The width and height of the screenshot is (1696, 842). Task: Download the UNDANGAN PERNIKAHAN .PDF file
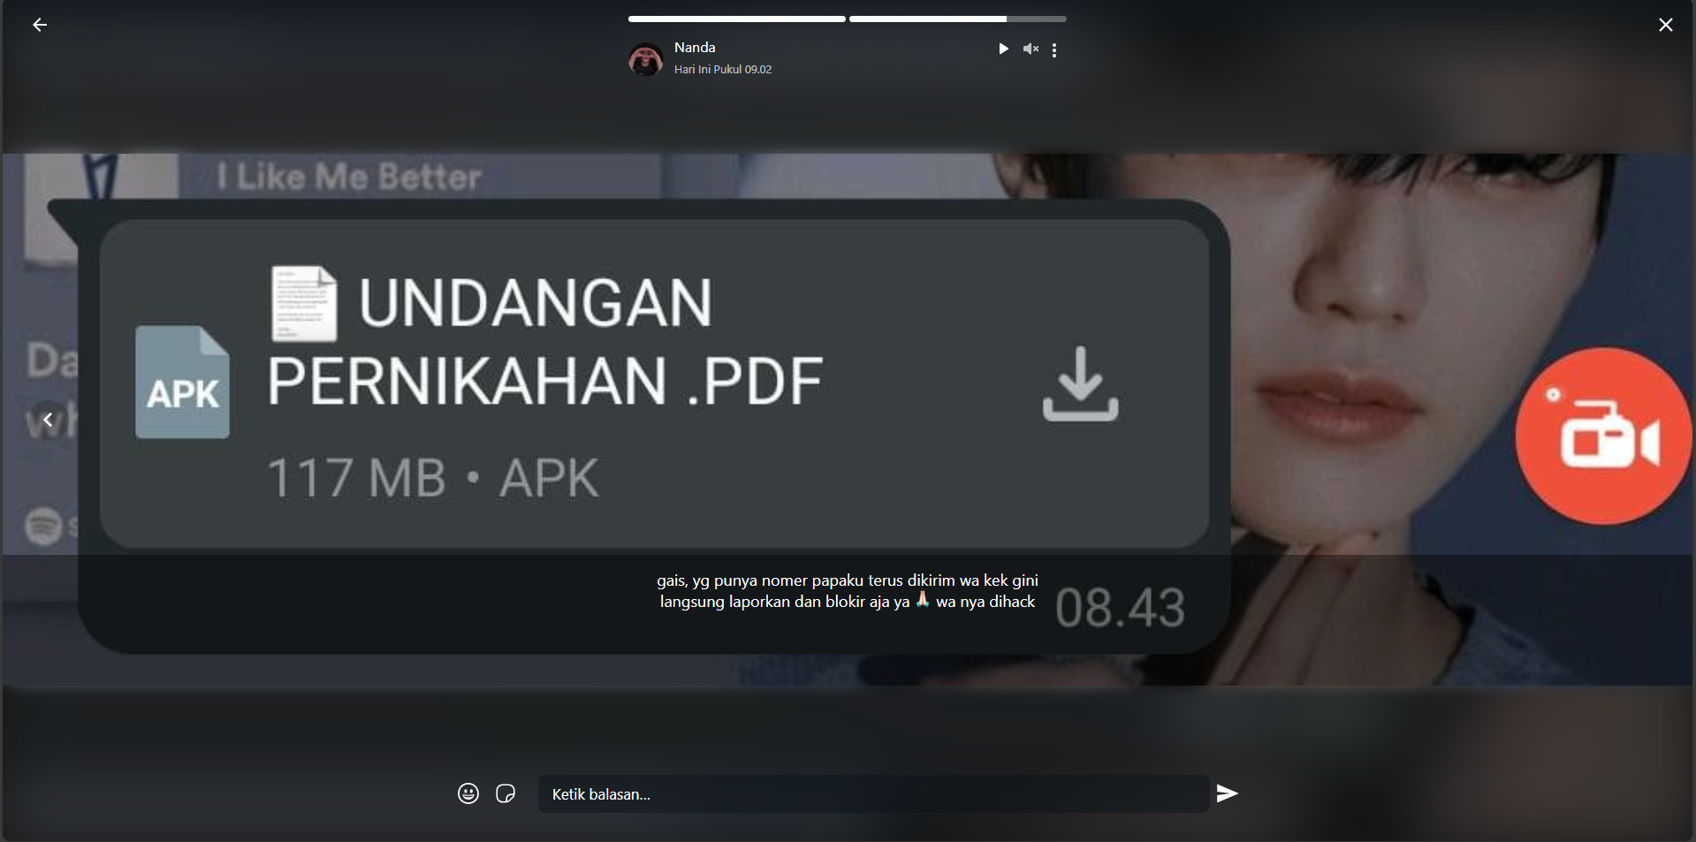pyautogui.click(x=1080, y=383)
